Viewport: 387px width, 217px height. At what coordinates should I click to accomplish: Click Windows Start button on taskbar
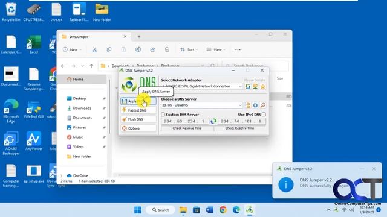point(138,210)
